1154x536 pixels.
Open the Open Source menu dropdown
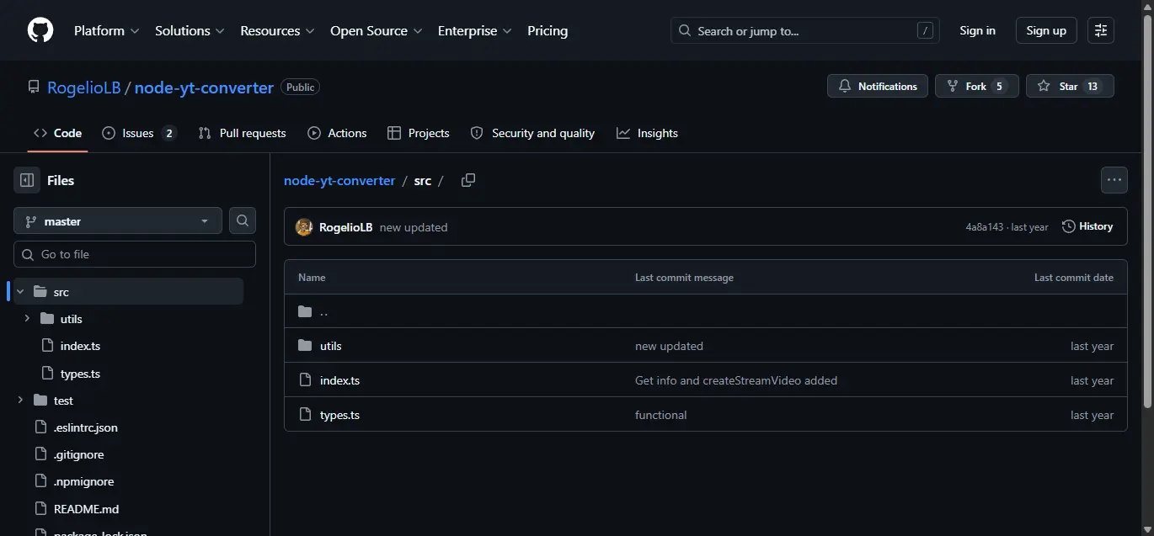376,30
